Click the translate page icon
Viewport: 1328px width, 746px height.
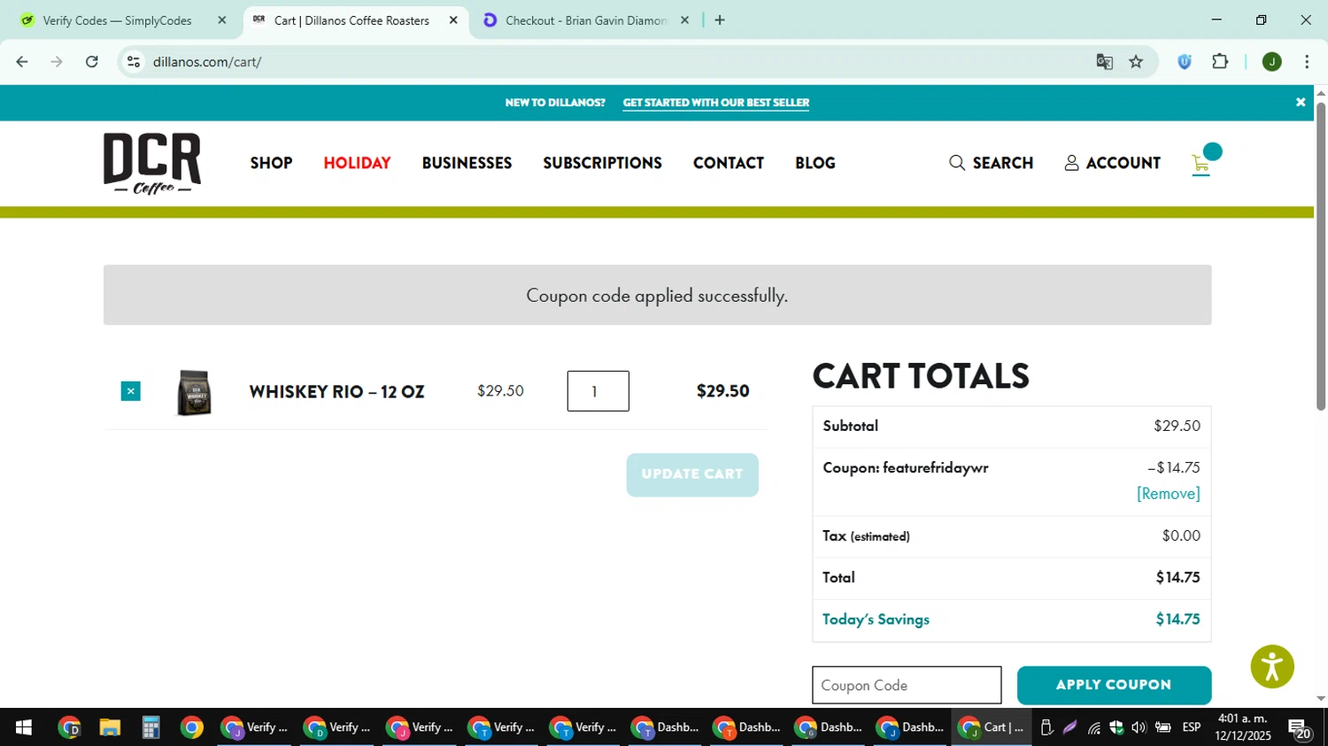coord(1104,62)
